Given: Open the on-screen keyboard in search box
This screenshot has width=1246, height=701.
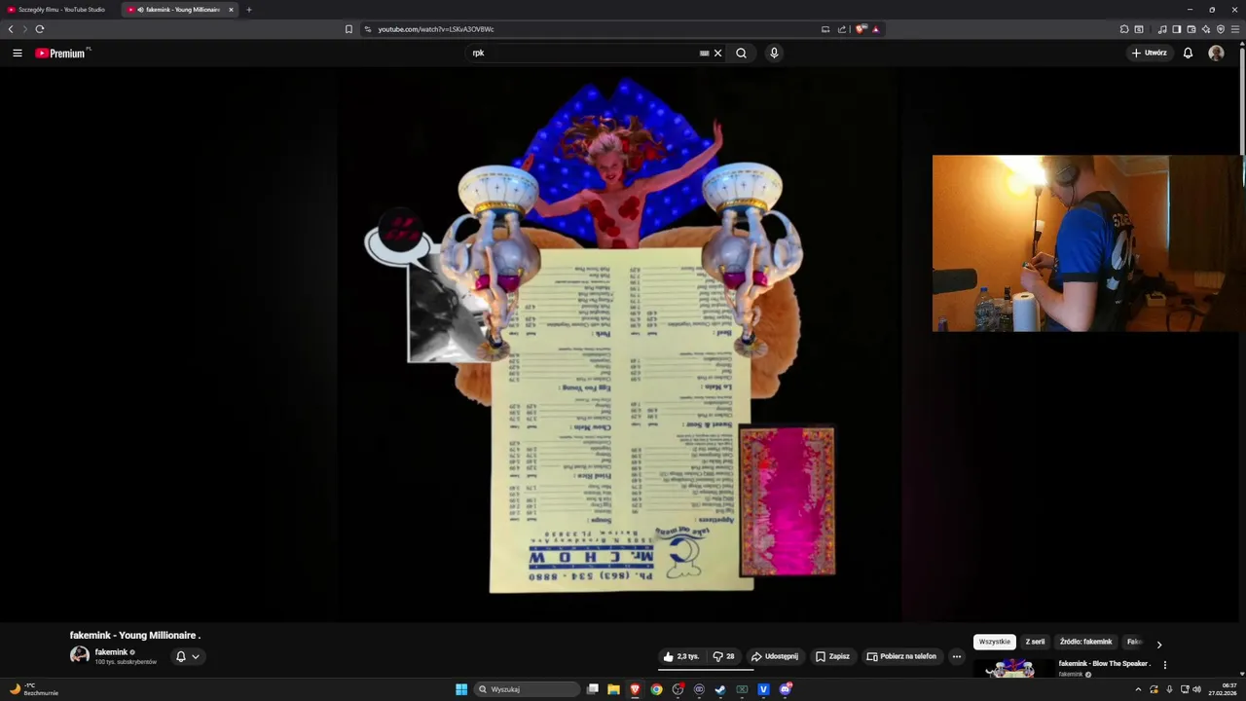Looking at the screenshot, I should (x=704, y=54).
